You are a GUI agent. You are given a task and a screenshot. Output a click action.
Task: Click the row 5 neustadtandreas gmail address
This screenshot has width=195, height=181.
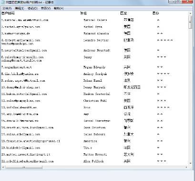[24, 51]
